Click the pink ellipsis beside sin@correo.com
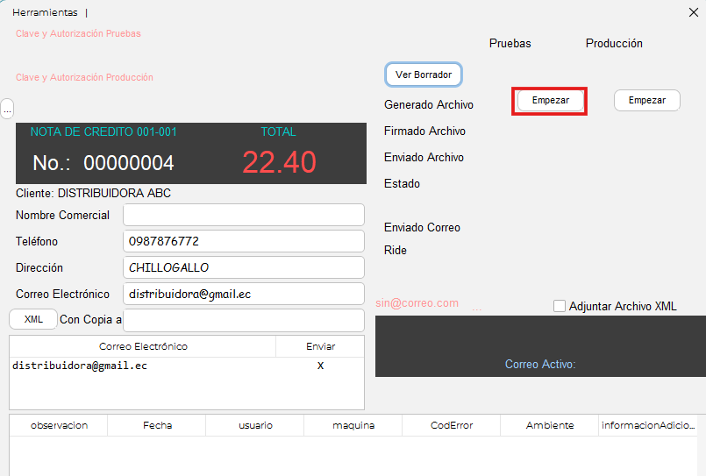 tap(476, 308)
